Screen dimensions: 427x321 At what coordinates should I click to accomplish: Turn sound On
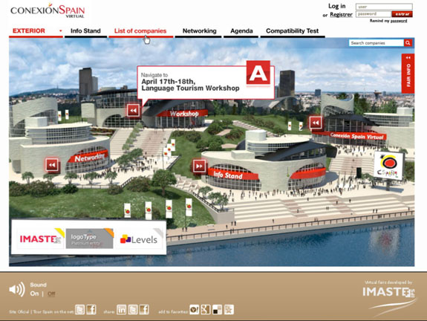(34, 294)
